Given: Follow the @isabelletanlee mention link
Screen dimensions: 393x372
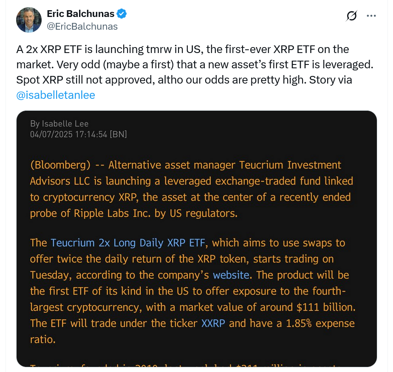Looking at the screenshot, I should pos(56,95).
